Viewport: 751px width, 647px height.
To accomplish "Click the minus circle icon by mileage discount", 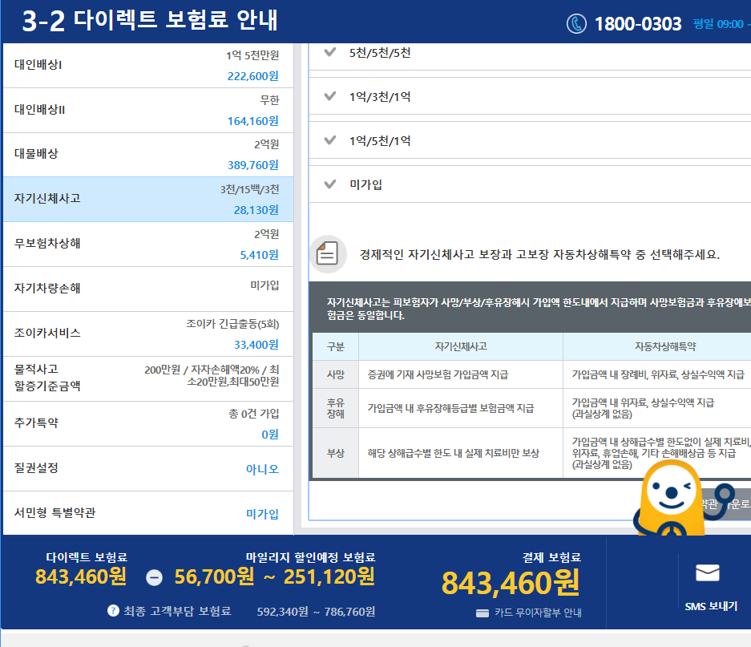I will click(x=155, y=577).
